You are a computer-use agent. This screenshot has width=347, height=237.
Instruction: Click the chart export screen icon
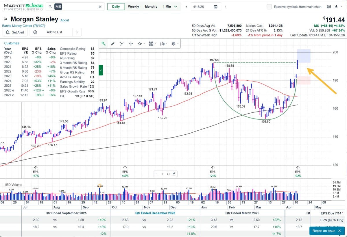tap(329, 7)
